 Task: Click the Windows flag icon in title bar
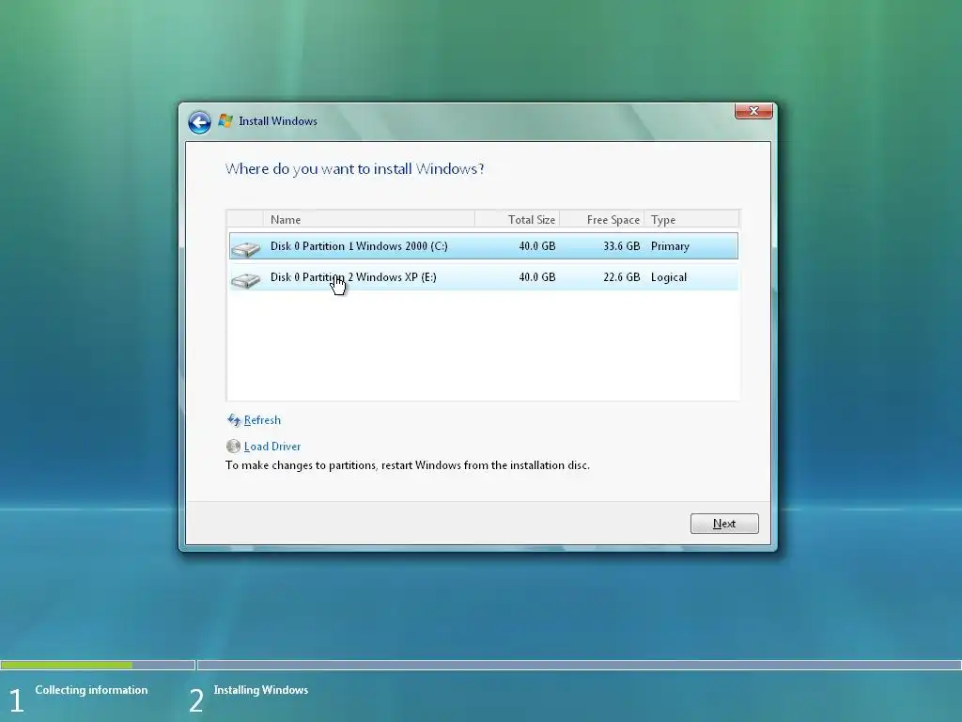click(225, 121)
